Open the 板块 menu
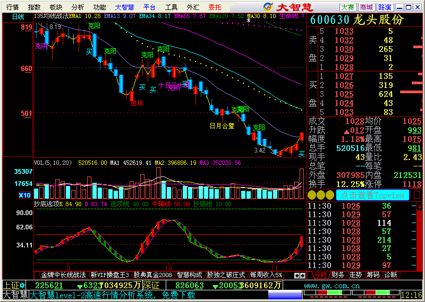The width and height of the screenshot is (425, 302). (x=56, y=7)
